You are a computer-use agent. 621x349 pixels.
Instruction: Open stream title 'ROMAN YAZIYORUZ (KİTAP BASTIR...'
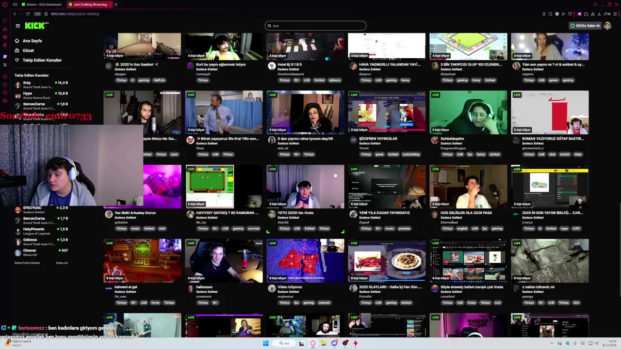tap(553, 139)
